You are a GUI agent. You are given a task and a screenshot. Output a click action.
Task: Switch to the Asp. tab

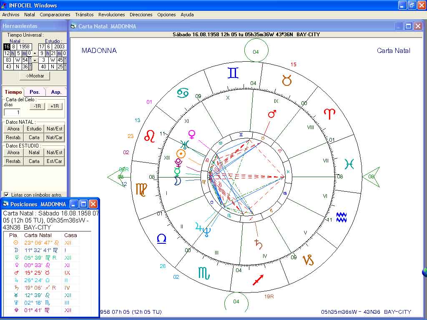56,92
